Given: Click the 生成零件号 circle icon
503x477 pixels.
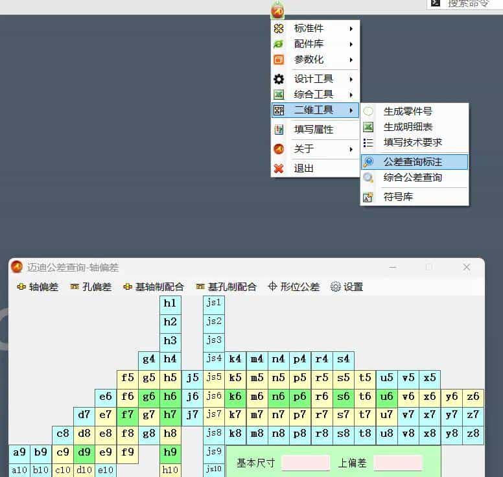Looking at the screenshot, I should [x=368, y=111].
